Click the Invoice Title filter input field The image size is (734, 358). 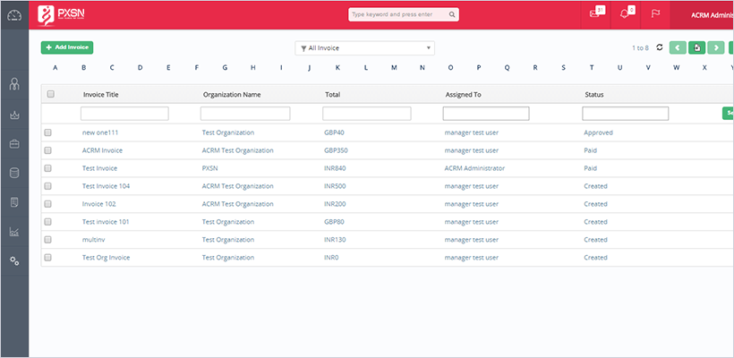pyautogui.click(x=124, y=114)
